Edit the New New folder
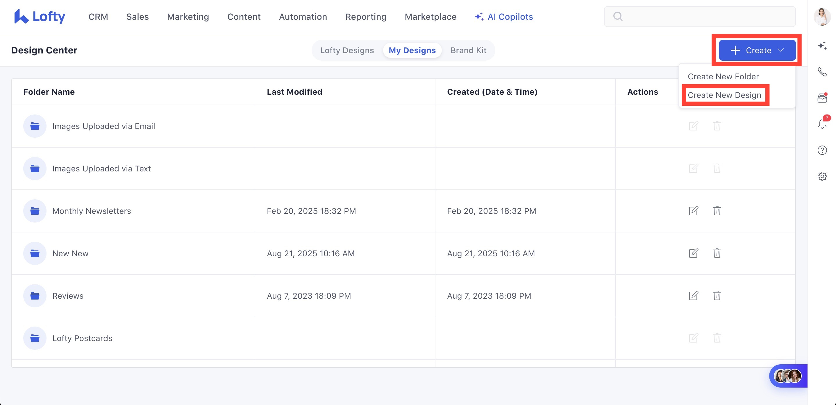This screenshot has width=836, height=405. tap(694, 253)
